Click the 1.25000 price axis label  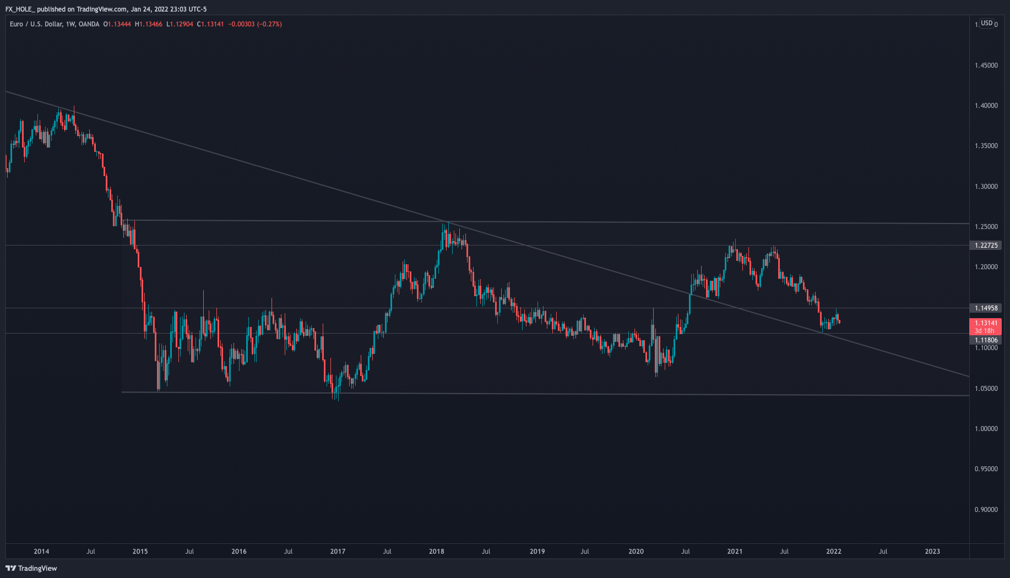point(986,227)
